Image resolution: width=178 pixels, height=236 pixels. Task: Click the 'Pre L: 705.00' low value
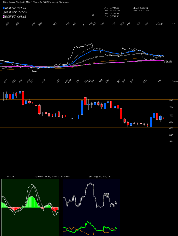(112, 14)
